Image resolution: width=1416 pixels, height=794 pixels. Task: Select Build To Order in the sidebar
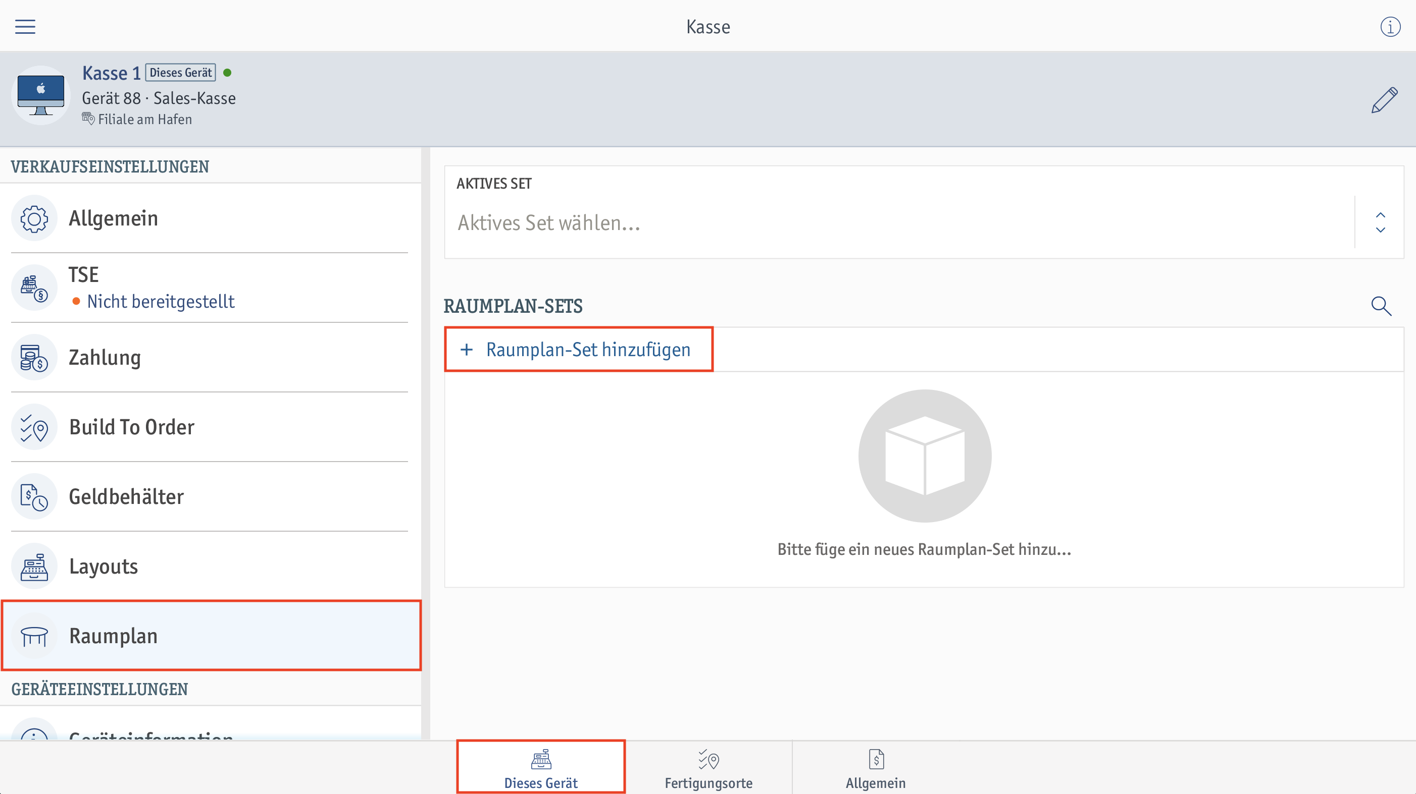click(x=210, y=427)
